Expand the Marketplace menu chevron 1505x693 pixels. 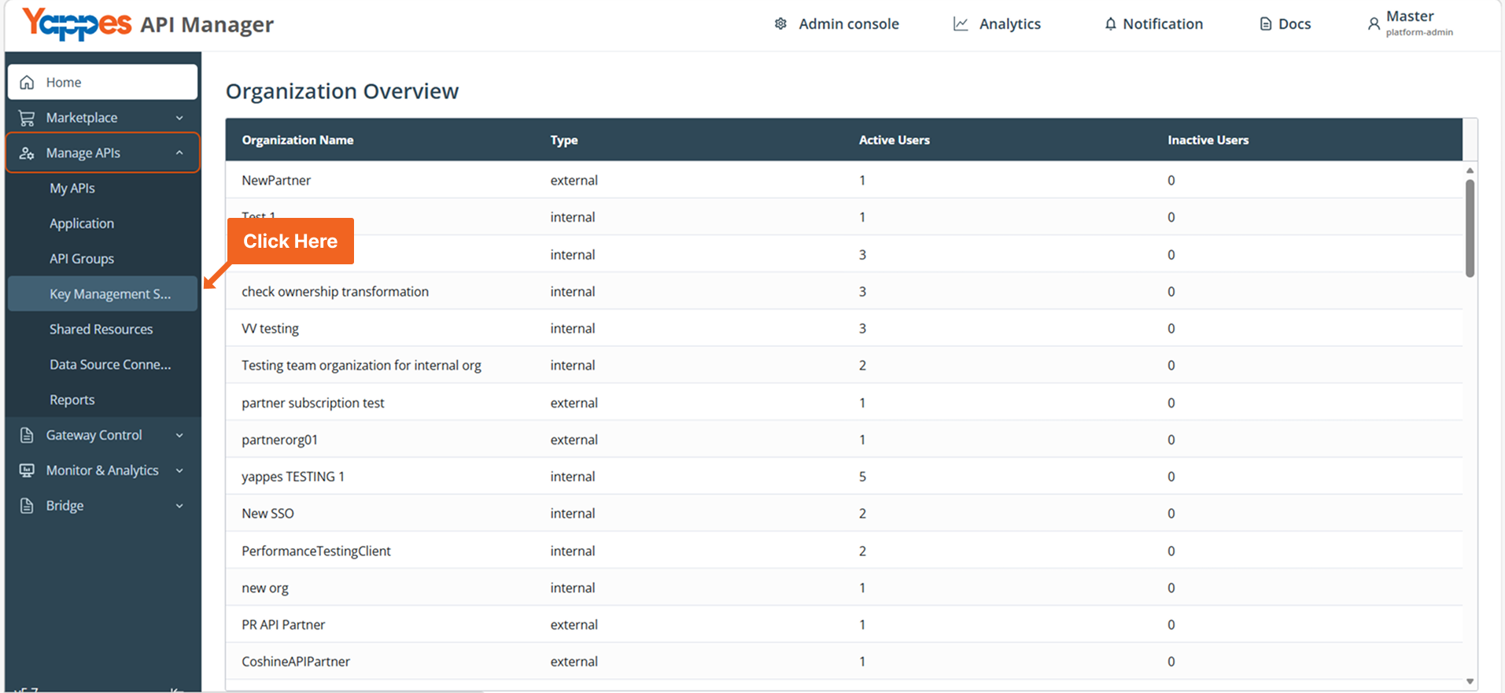pyautogui.click(x=179, y=118)
